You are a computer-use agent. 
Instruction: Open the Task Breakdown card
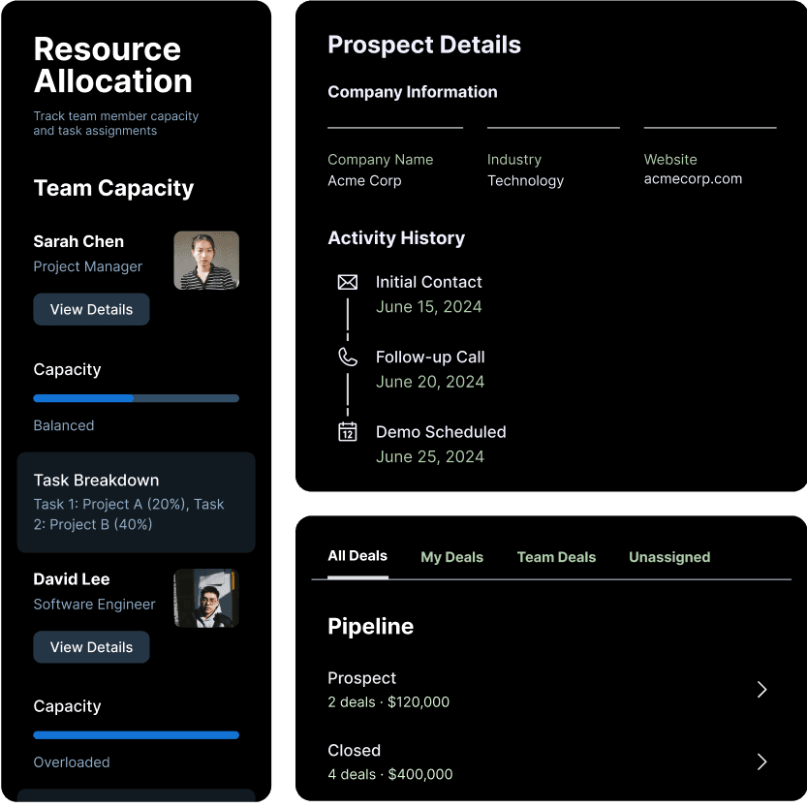[137, 502]
